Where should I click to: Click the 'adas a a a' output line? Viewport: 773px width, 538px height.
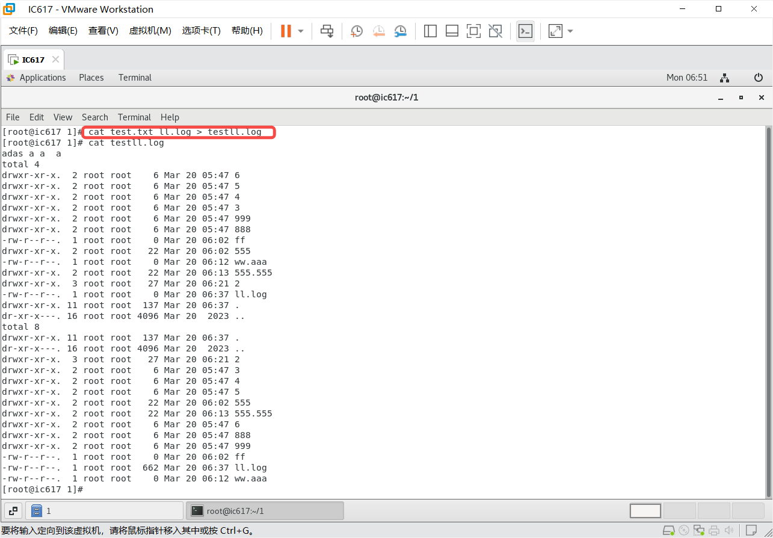pyautogui.click(x=32, y=153)
